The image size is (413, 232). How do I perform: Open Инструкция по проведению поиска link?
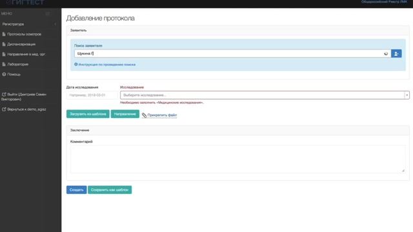pos(107,64)
